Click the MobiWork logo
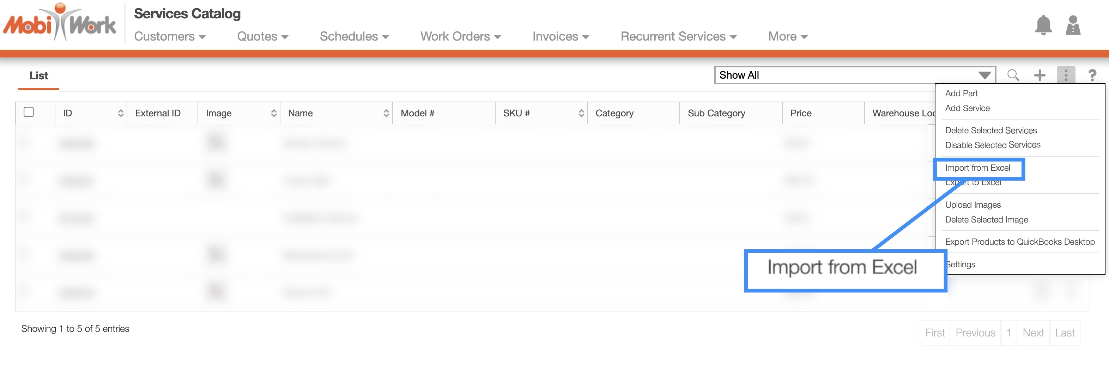The image size is (1109, 371). [x=59, y=24]
